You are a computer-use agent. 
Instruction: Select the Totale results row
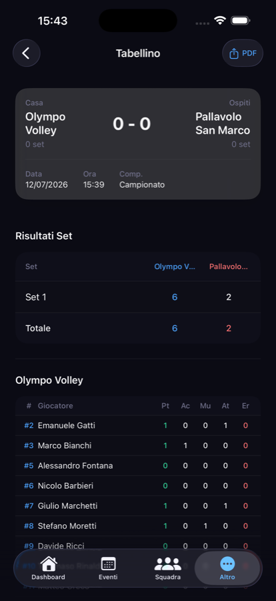click(x=138, y=328)
